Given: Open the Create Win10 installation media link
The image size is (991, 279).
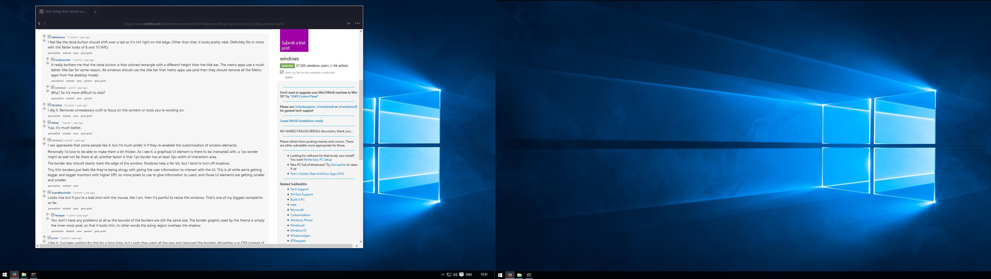Looking at the screenshot, I should [x=301, y=121].
